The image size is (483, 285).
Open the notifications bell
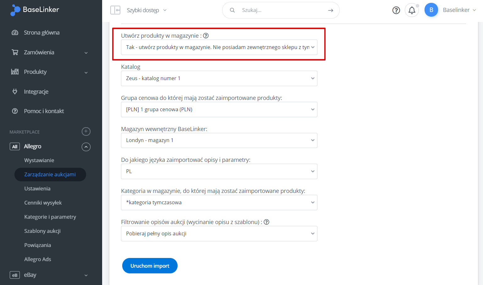[412, 10]
